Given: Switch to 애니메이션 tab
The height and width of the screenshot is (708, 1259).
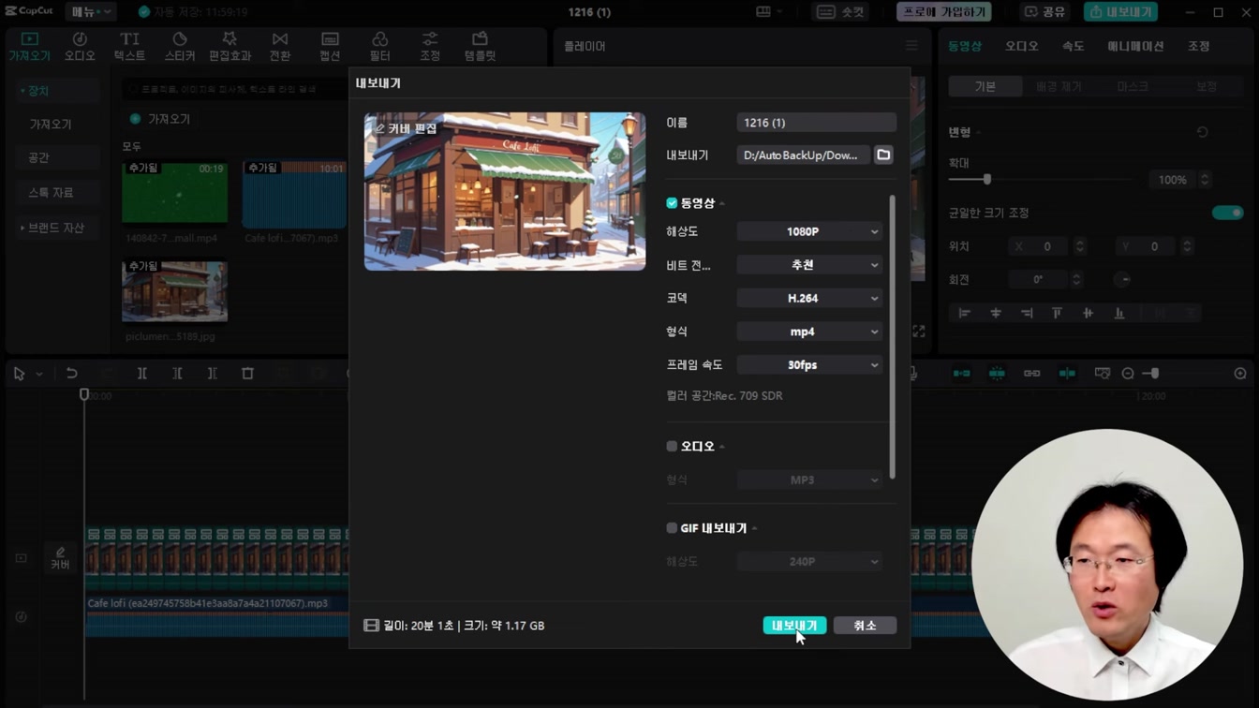Looking at the screenshot, I should pos(1135,46).
